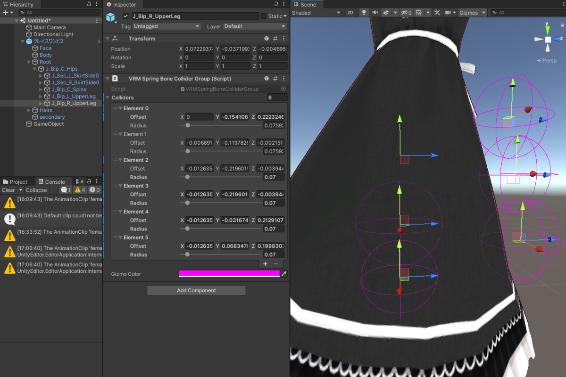Enable the Static checkbox in the Inspector
566x377 pixels.
[264, 16]
